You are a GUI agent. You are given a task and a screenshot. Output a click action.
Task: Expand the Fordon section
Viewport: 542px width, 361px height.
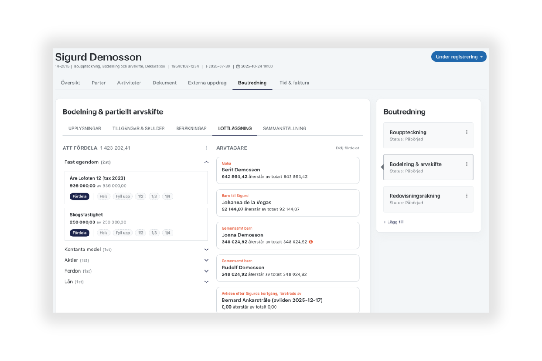206,271
